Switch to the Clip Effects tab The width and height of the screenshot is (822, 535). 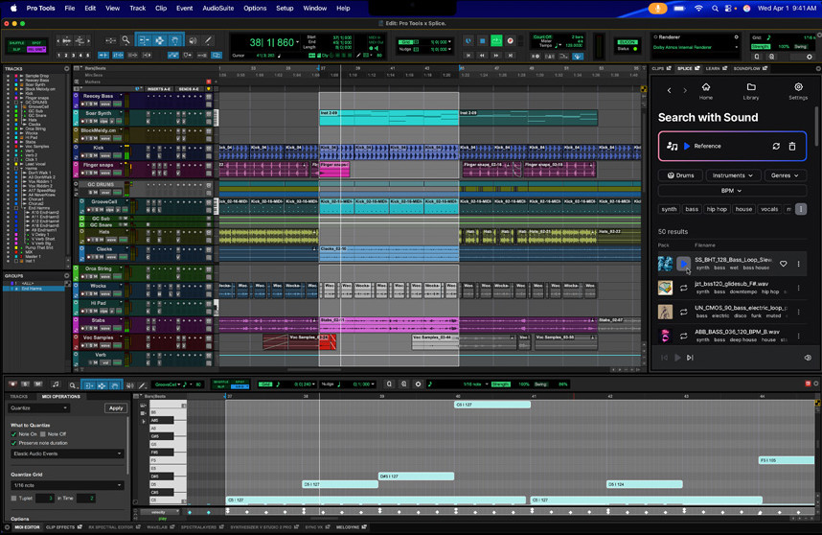click(x=60, y=527)
